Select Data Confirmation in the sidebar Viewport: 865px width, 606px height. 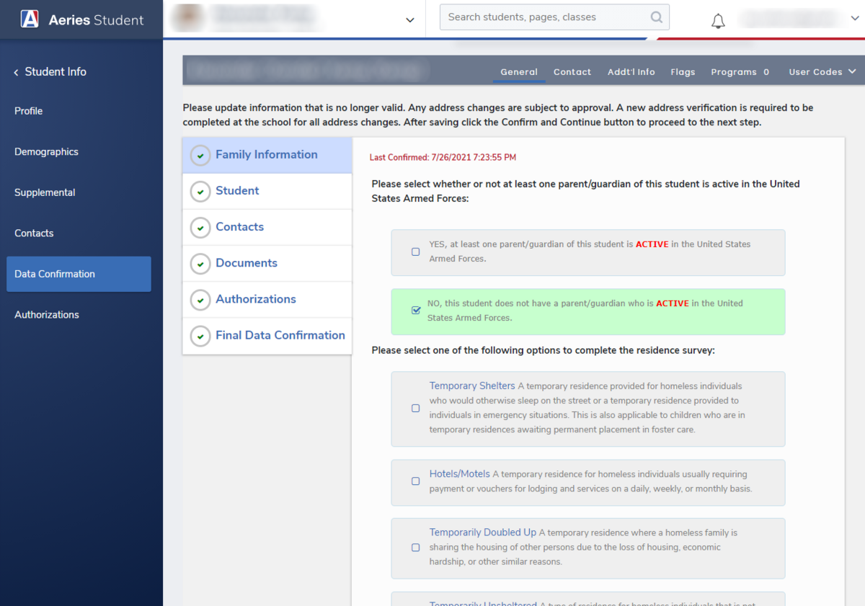pos(79,274)
